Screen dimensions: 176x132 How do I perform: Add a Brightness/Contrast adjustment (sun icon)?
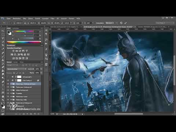(13, 51)
